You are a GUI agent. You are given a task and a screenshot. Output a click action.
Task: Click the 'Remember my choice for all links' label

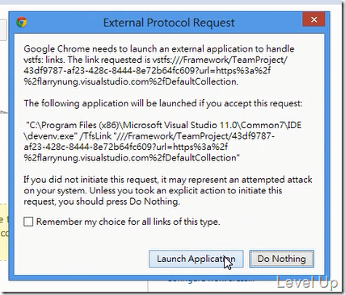128,222
